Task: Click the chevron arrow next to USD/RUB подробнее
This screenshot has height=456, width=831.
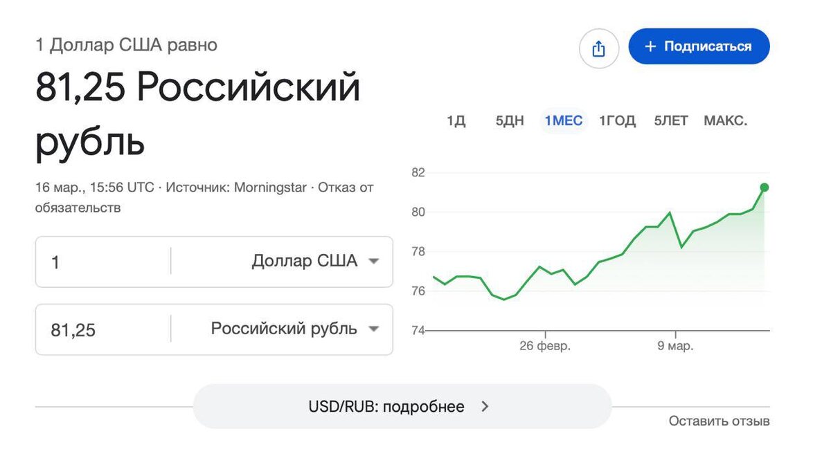Action: [x=485, y=407]
